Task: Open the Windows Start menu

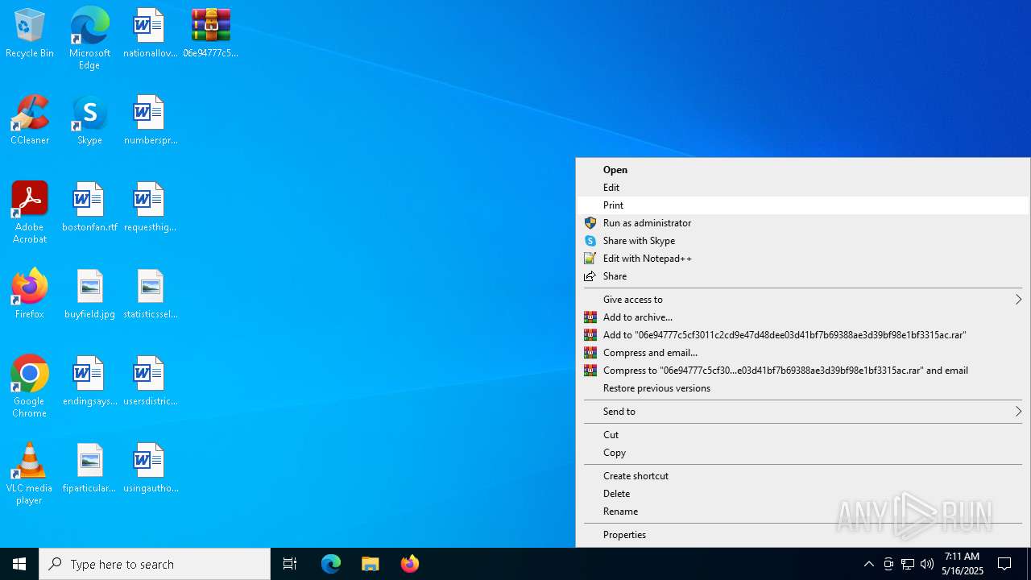Action: (x=19, y=564)
